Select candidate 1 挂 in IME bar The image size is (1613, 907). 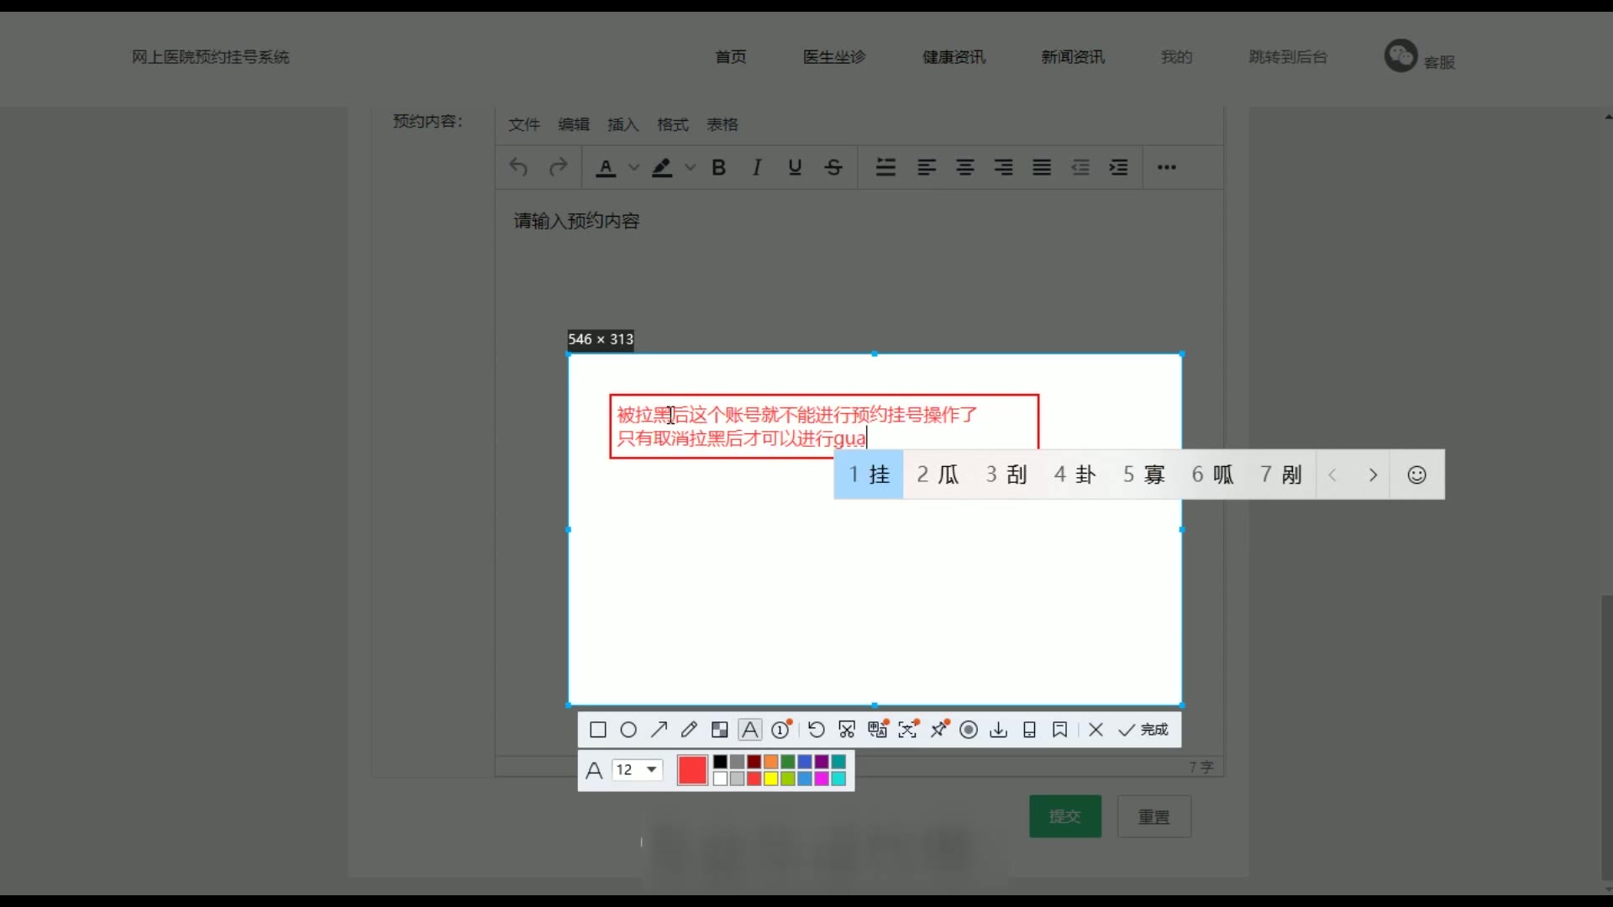(869, 475)
